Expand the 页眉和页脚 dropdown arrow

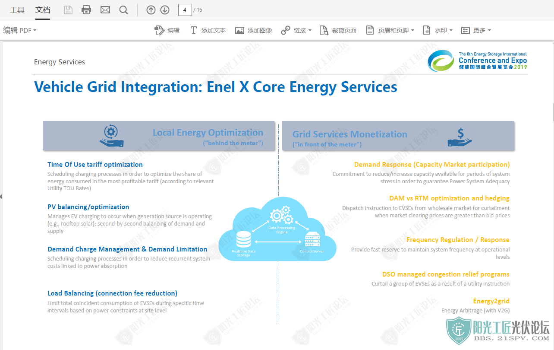point(412,30)
